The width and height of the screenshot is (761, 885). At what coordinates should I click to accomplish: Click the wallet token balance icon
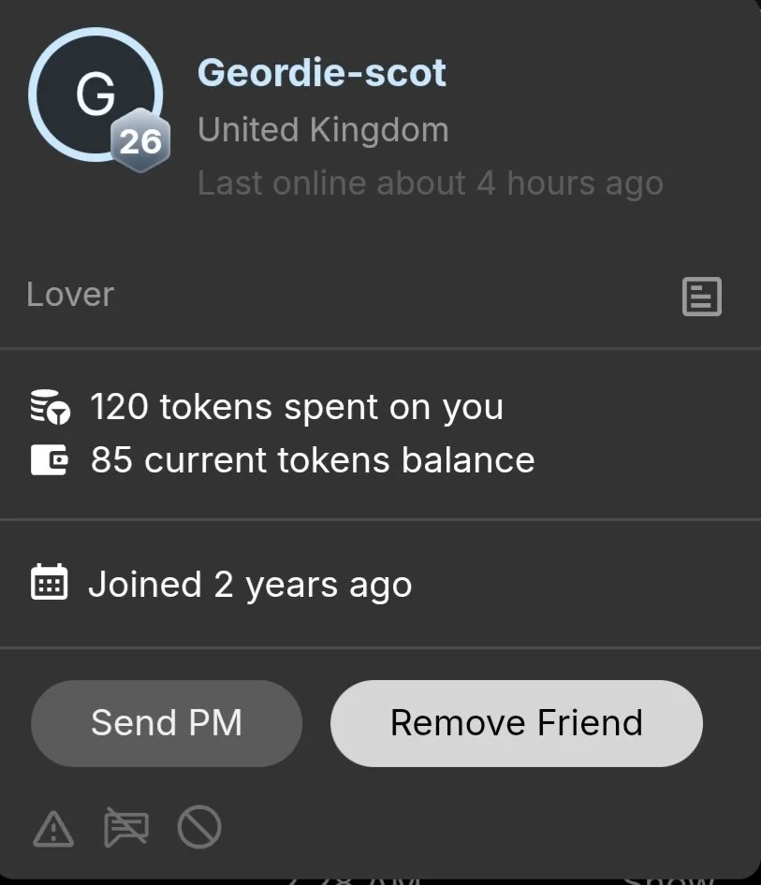coord(50,460)
